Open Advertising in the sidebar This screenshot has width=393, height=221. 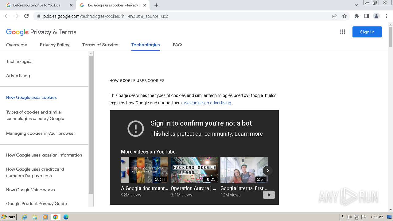coord(18,76)
